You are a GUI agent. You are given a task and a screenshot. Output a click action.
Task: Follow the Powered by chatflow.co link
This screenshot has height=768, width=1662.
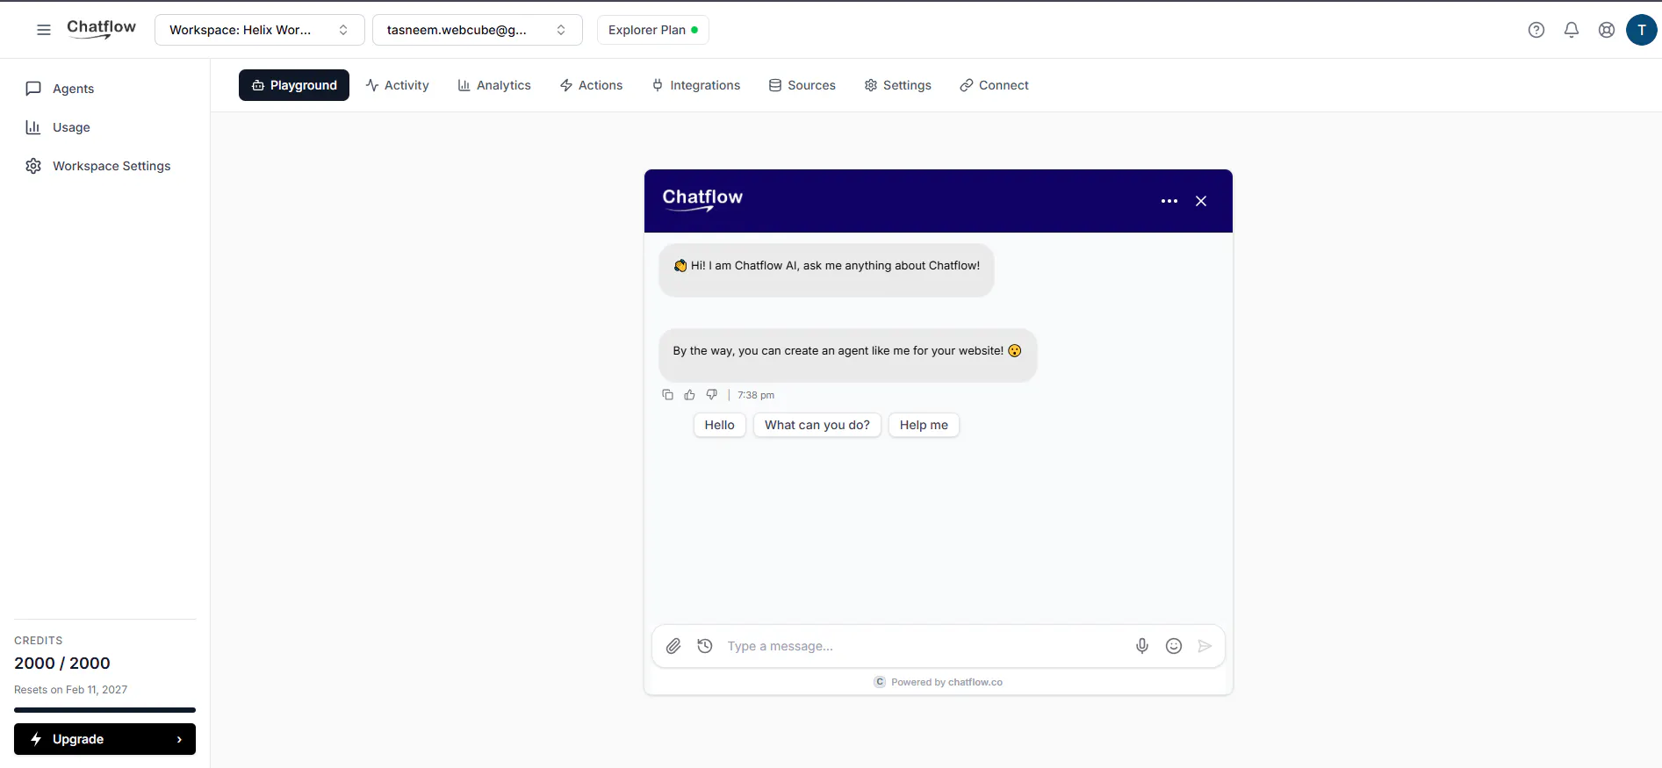(x=939, y=682)
